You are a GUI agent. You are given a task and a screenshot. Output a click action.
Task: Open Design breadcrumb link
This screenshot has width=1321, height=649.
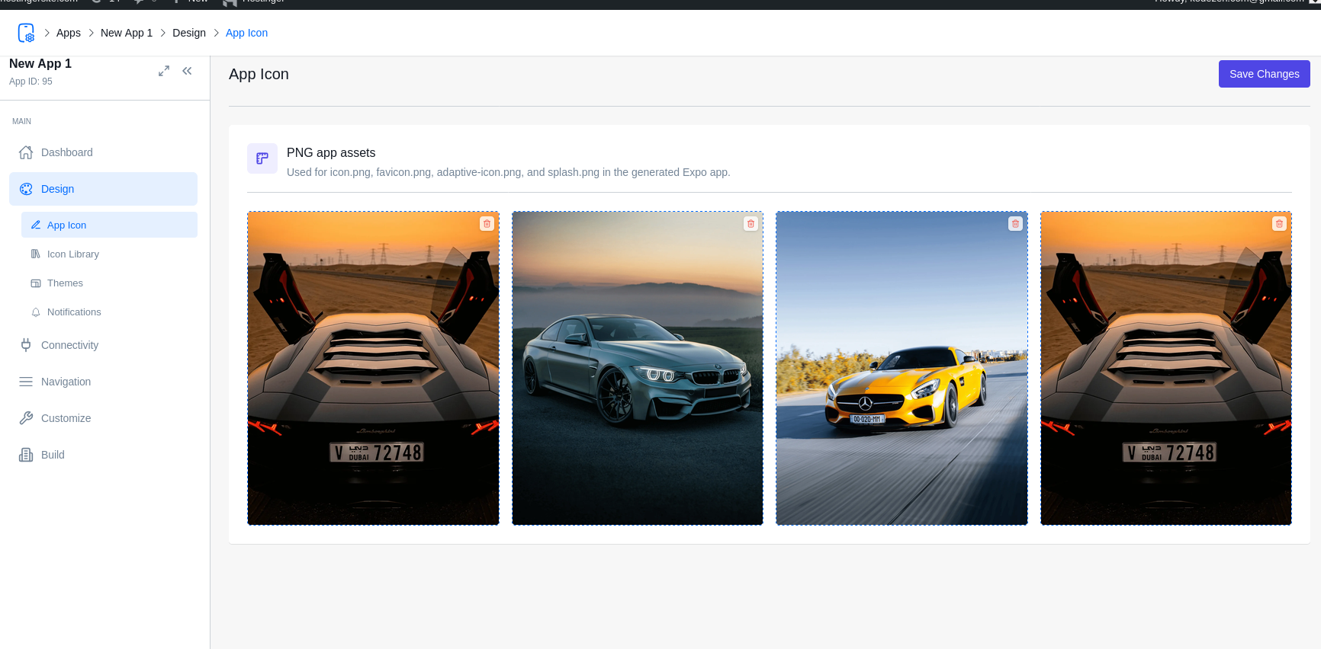[189, 33]
